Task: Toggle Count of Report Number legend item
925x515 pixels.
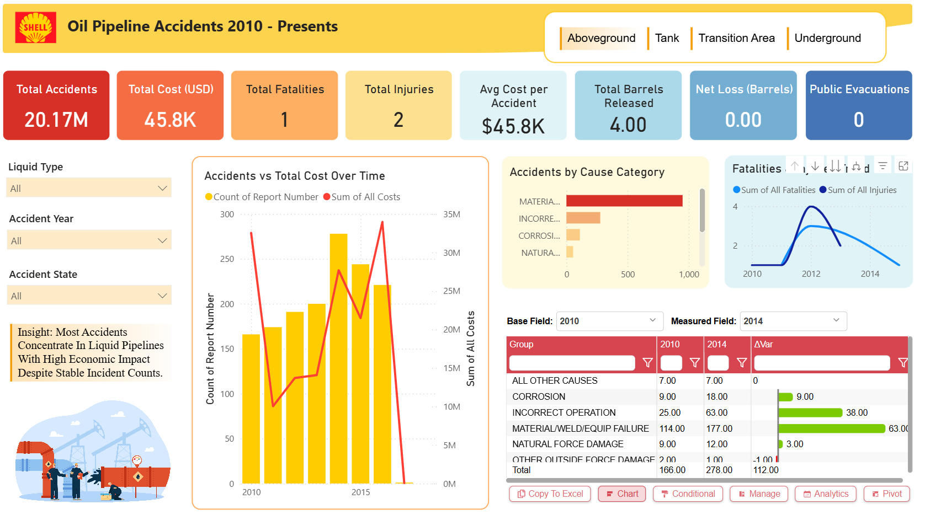Action: pyautogui.click(x=262, y=197)
